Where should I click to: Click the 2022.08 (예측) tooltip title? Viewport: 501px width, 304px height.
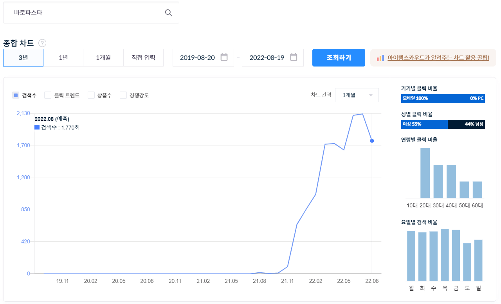coord(52,119)
